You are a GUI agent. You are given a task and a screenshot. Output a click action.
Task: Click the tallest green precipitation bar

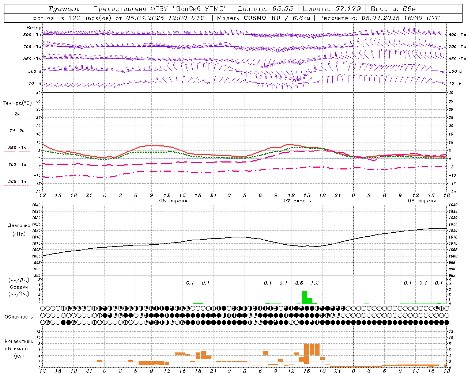304,297
